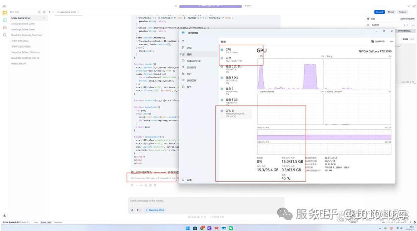This screenshot has width=417, height=231.
Task: Select the magnifying glass search icon in sidebar
Action: coord(5,35)
